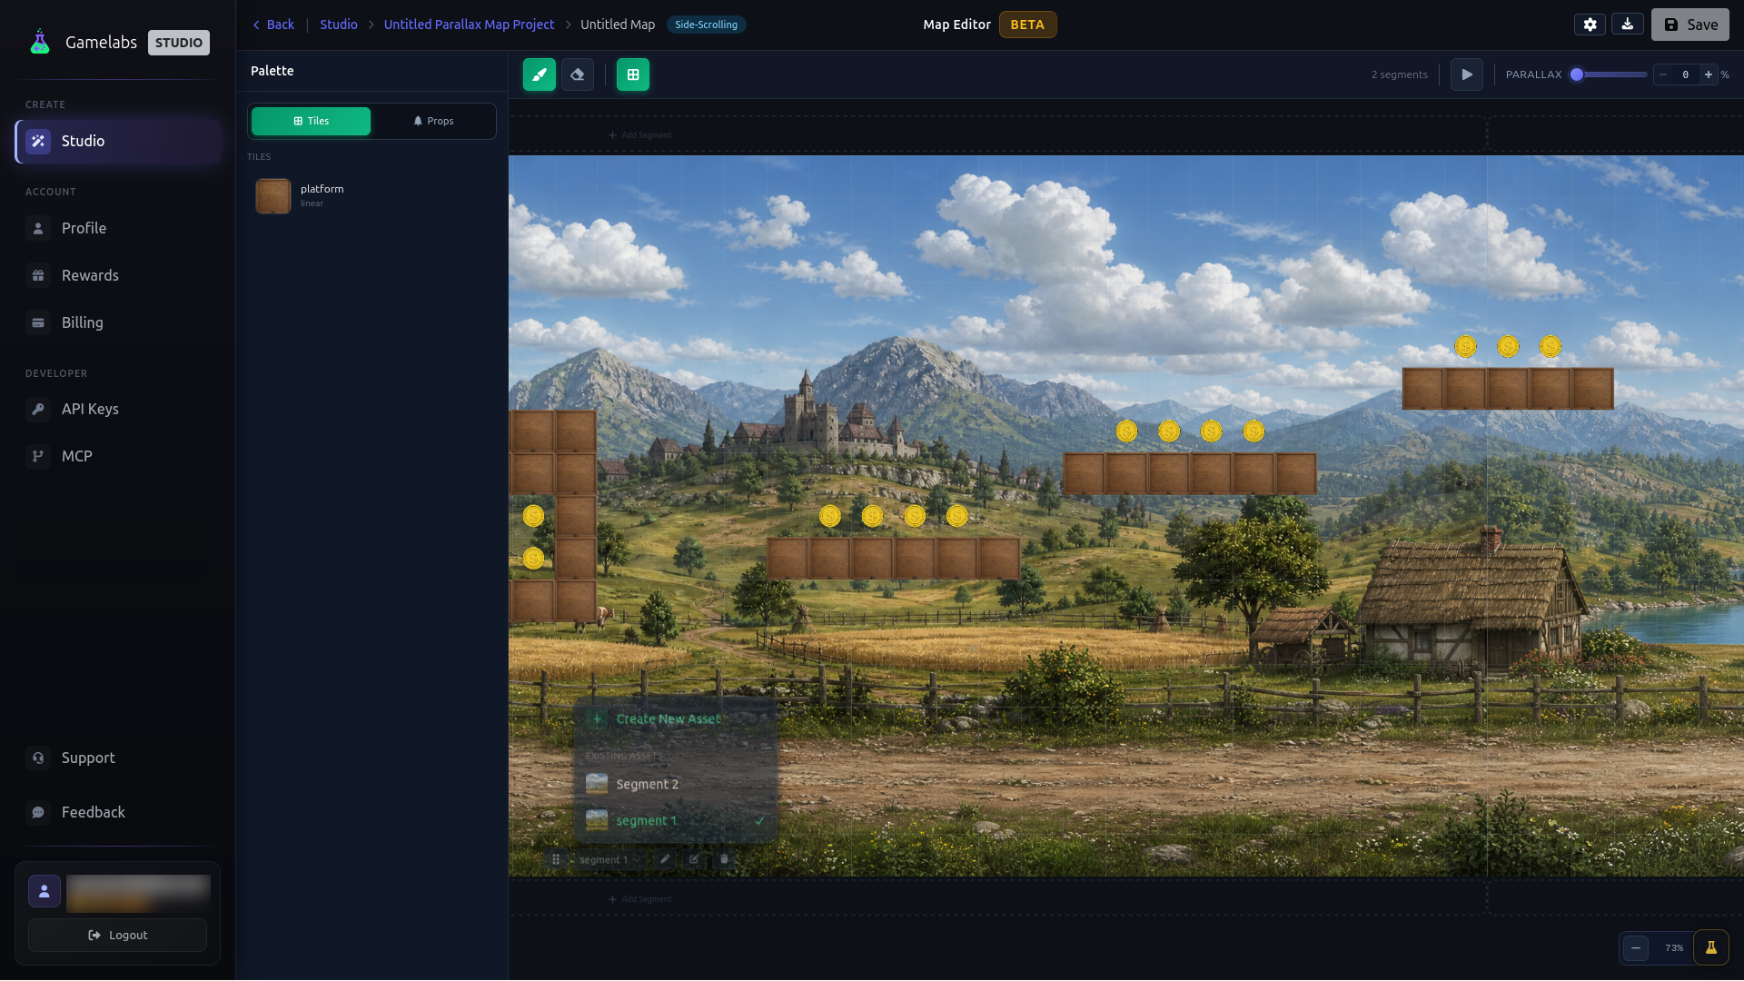The image size is (1744, 981).
Task: Click the Feedback chat icon
Action: [38, 812]
